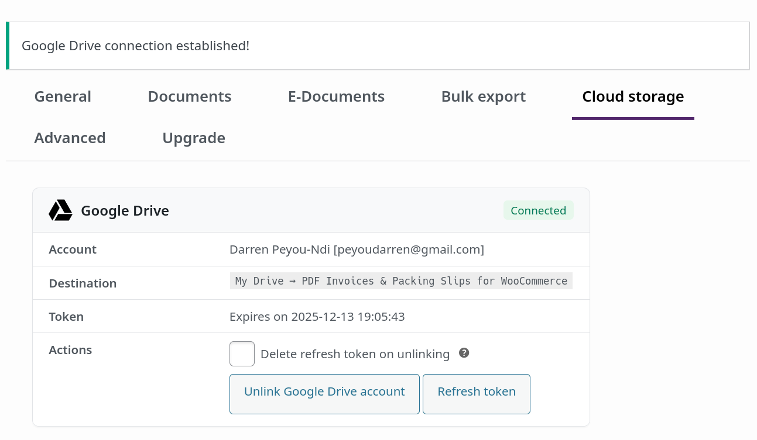Open the General tab

[x=63, y=96]
